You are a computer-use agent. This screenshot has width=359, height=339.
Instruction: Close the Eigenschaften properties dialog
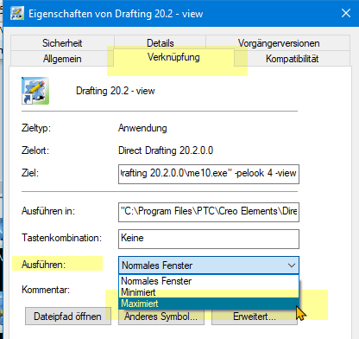pos(346,13)
